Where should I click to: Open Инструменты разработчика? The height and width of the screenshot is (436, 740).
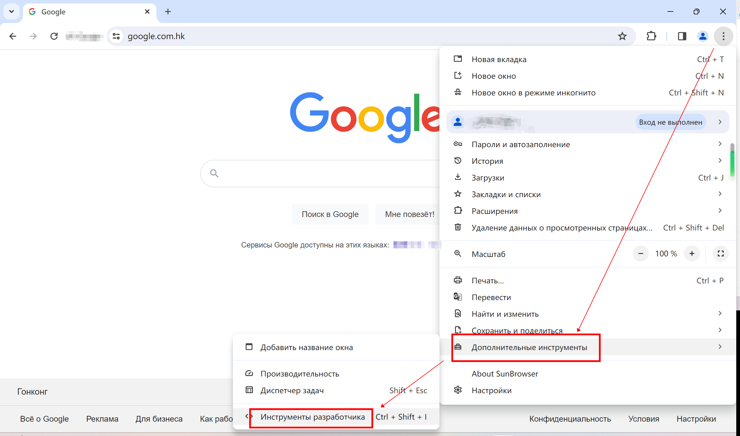336,417
